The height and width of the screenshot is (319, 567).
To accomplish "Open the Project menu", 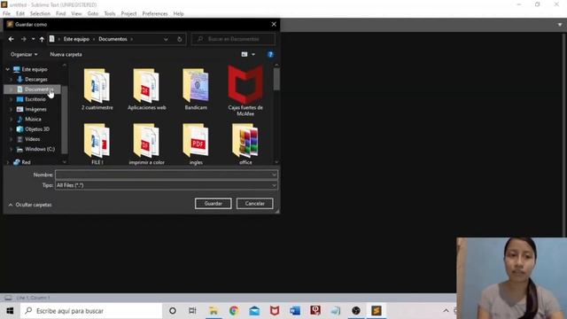I will pyautogui.click(x=128, y=14).
